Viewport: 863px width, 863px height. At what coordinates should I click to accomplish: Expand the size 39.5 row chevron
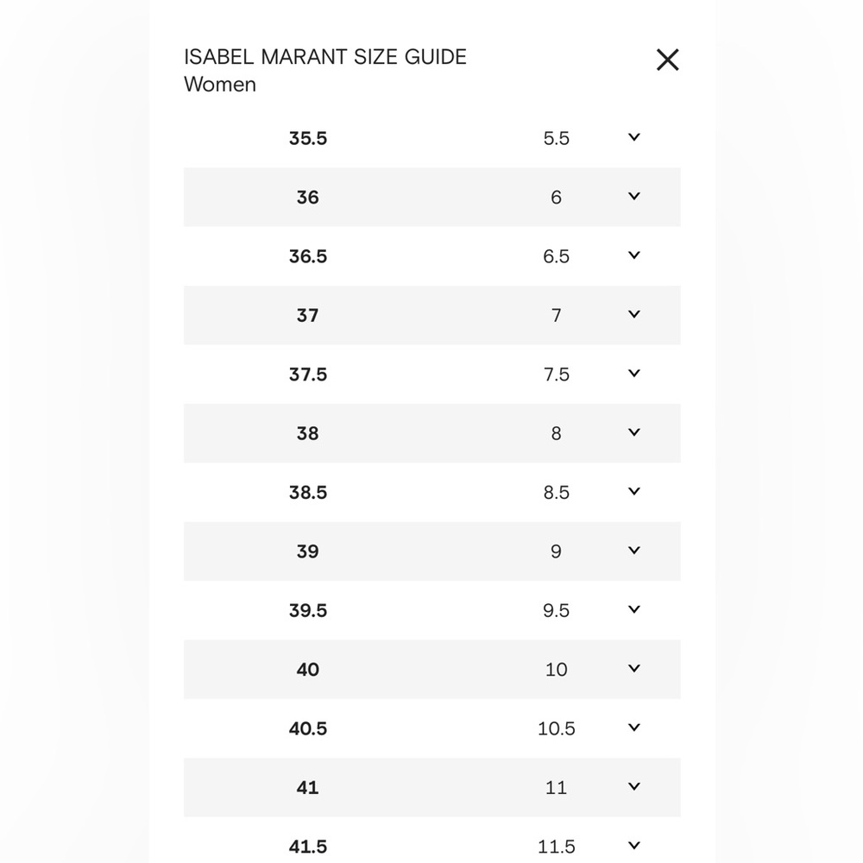click(x=634, y=609)
